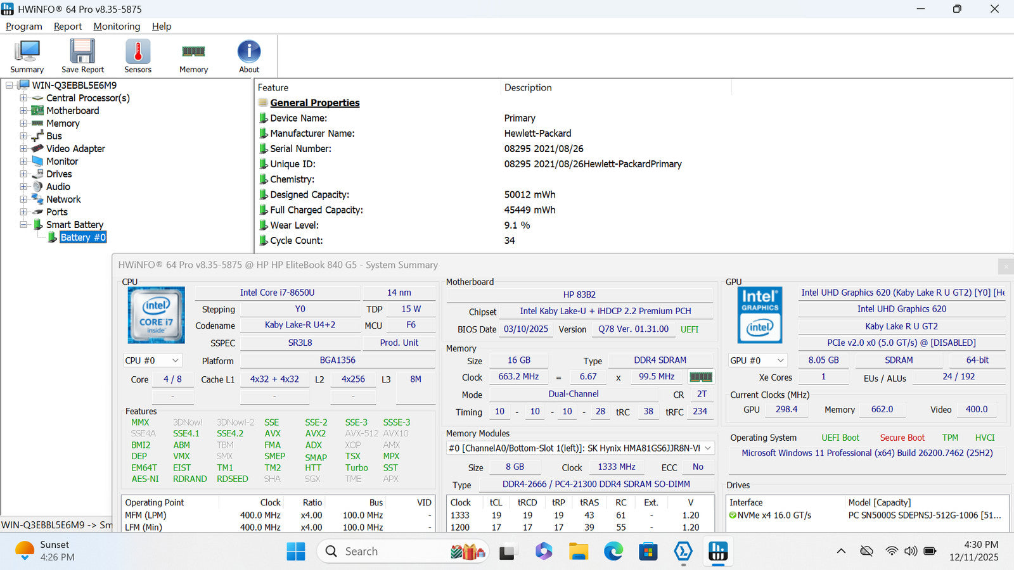Open the Report menu
Image resolution: width=1014 pixels, height=570 pixels.
coord(67,27)
